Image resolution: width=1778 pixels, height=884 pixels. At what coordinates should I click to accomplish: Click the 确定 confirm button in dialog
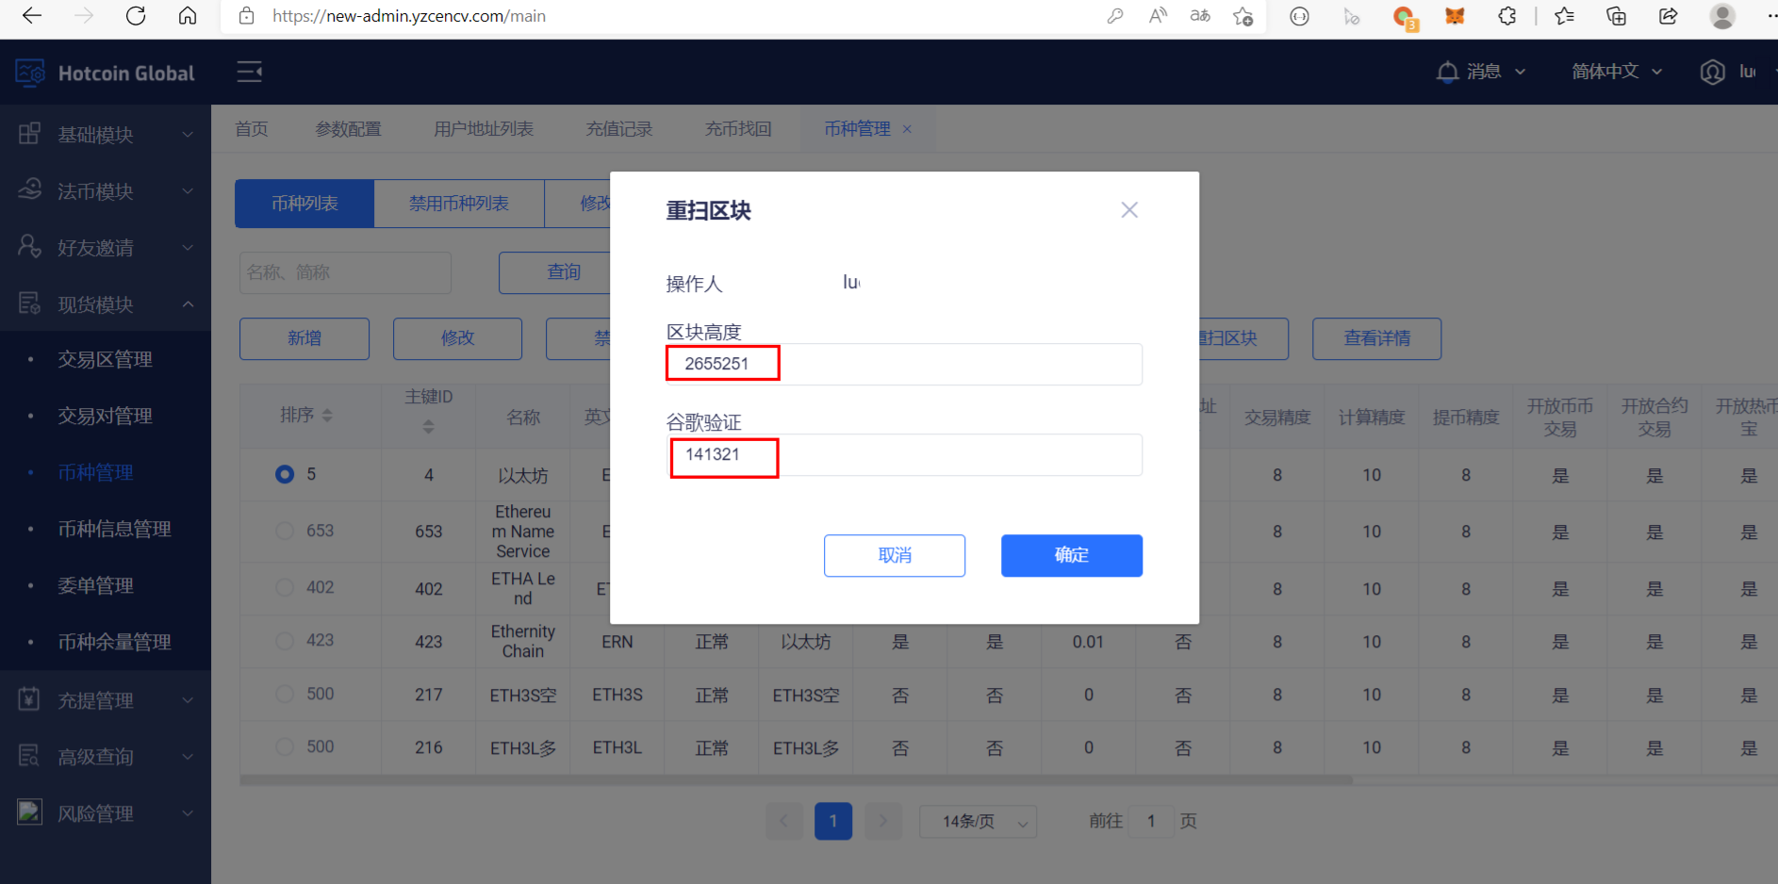click(1072, 555)
